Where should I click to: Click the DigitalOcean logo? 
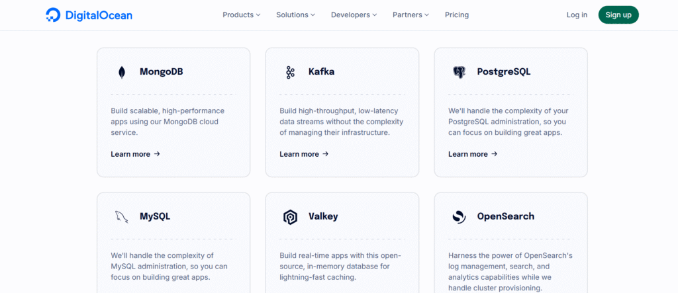point(89,15)
